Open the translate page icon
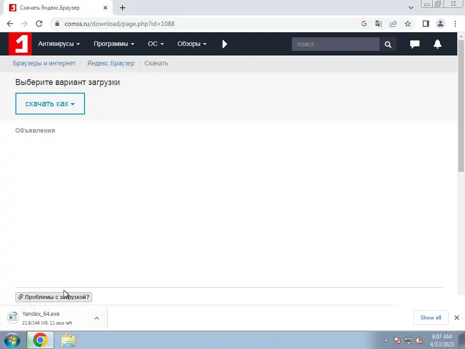The image size is (465, 349). tap(379, 24)
